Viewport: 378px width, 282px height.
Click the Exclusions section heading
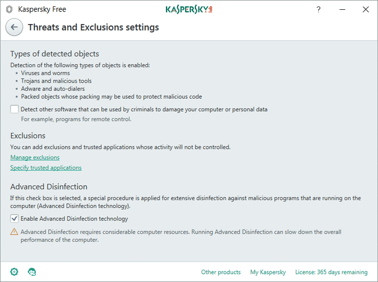click(28, 136)
